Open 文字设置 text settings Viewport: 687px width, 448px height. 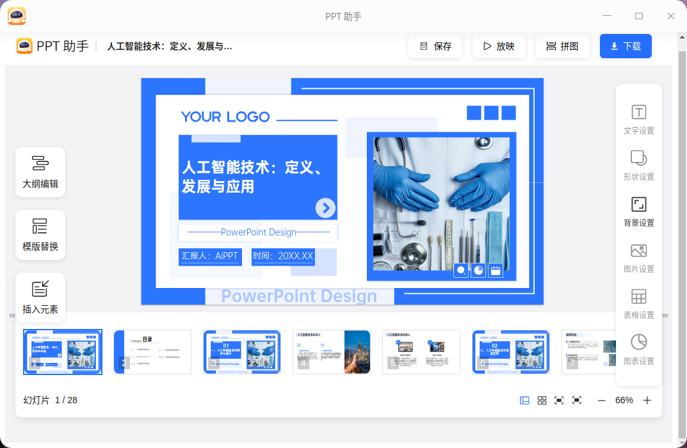639,120
